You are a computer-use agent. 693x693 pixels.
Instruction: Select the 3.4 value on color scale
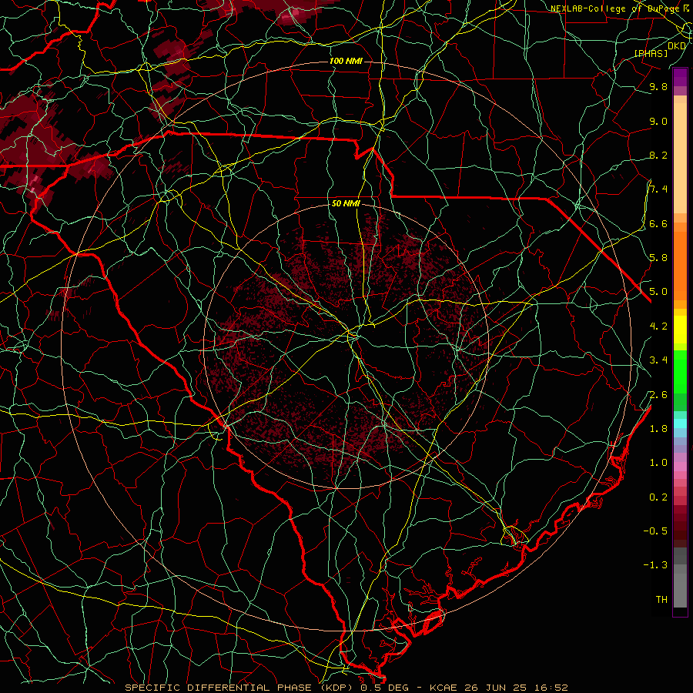coord(658,360)
